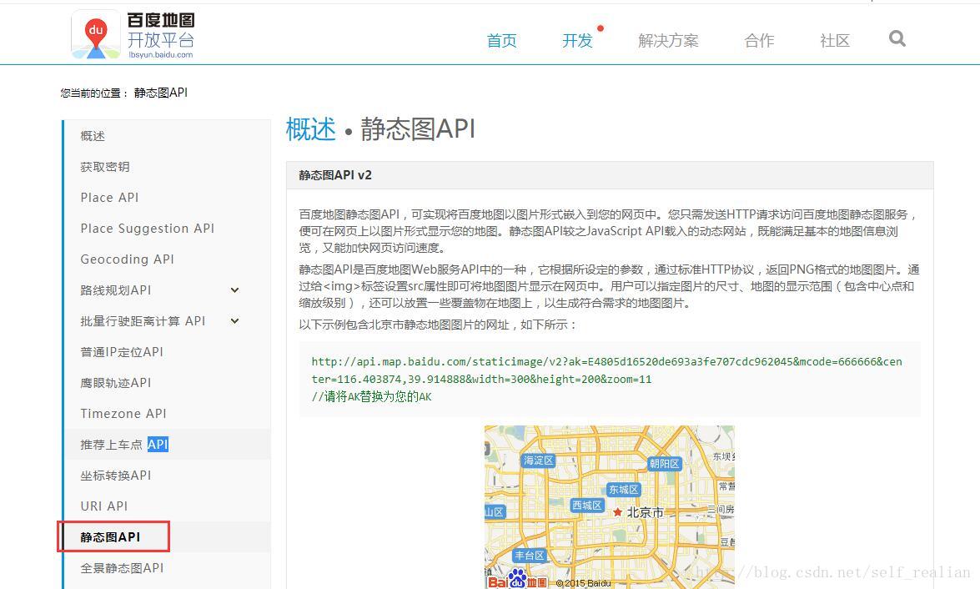Open Place API sidebar item
980x589 pixels.
tap(109, 198)
